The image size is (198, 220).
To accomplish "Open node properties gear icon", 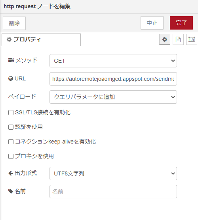I will coord(165,39).
